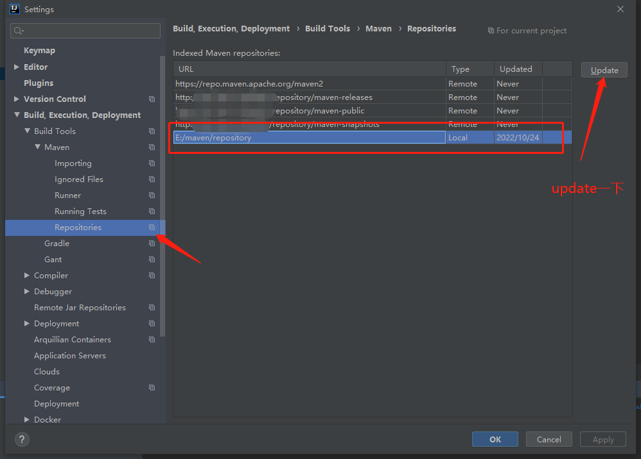Focus the settings search field
The image size is (641, 459).
[x=85, y=31]
